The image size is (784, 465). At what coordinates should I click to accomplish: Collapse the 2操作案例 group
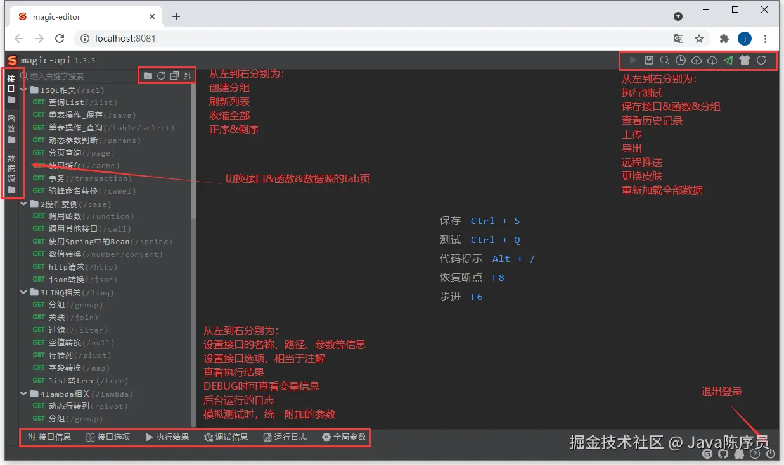click(24, 204)
